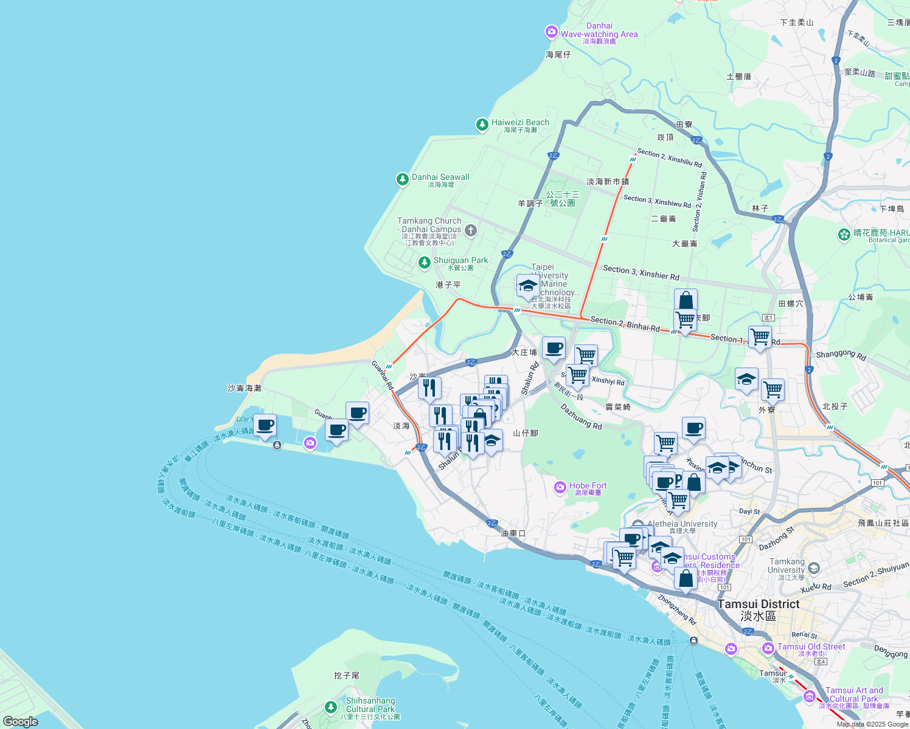910x729 pixels.
Task: Click the Xinshiyi Rd label
Action: tap(608, 381)
